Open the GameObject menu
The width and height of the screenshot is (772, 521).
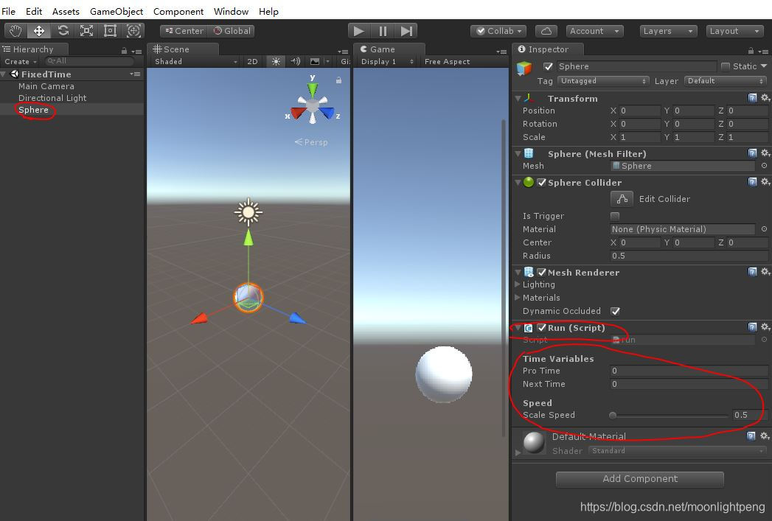(117, 11)
